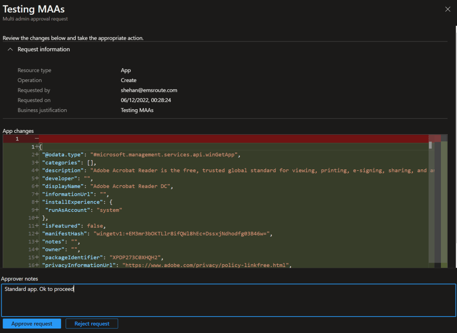Collapse the Request information section chevron

[x=10, y=49]
